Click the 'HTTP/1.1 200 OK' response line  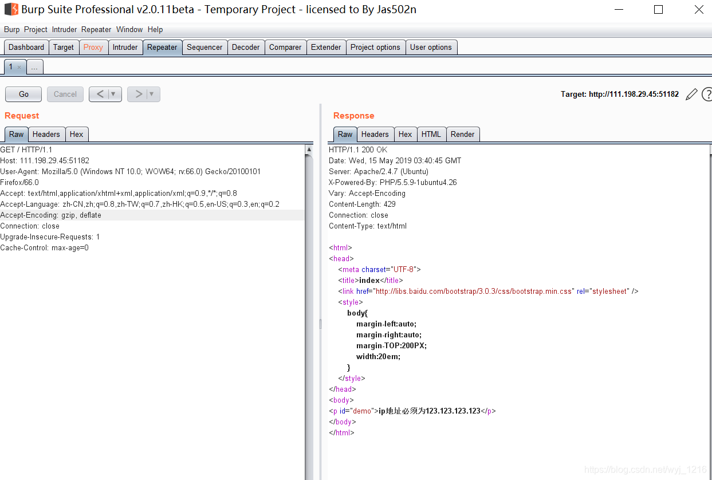[358, 149]
